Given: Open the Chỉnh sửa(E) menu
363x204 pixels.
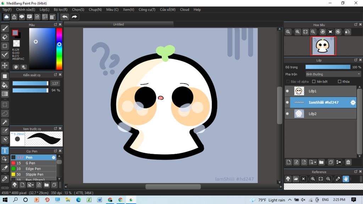Looking at the screenshot, I should click(x=26, y=10).
